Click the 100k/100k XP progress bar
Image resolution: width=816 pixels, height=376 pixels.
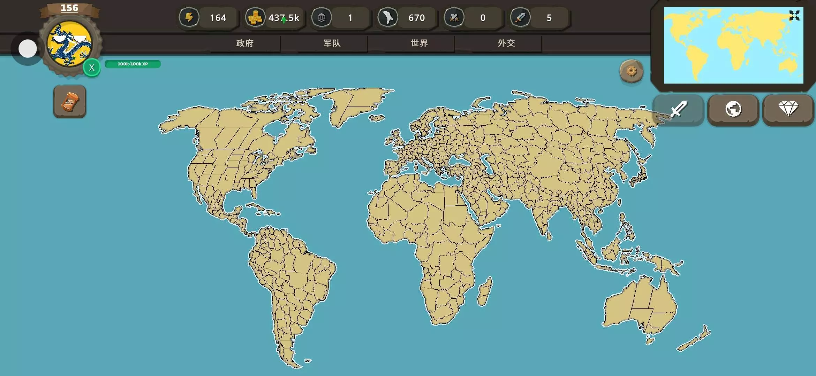pos(133,64)
